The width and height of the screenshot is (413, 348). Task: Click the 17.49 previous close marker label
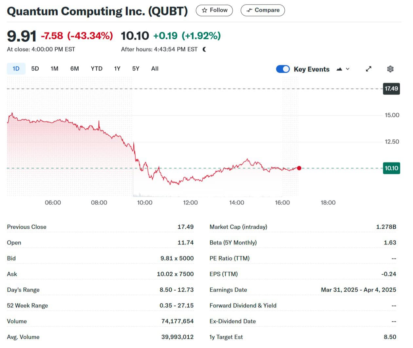pos(391,88)
